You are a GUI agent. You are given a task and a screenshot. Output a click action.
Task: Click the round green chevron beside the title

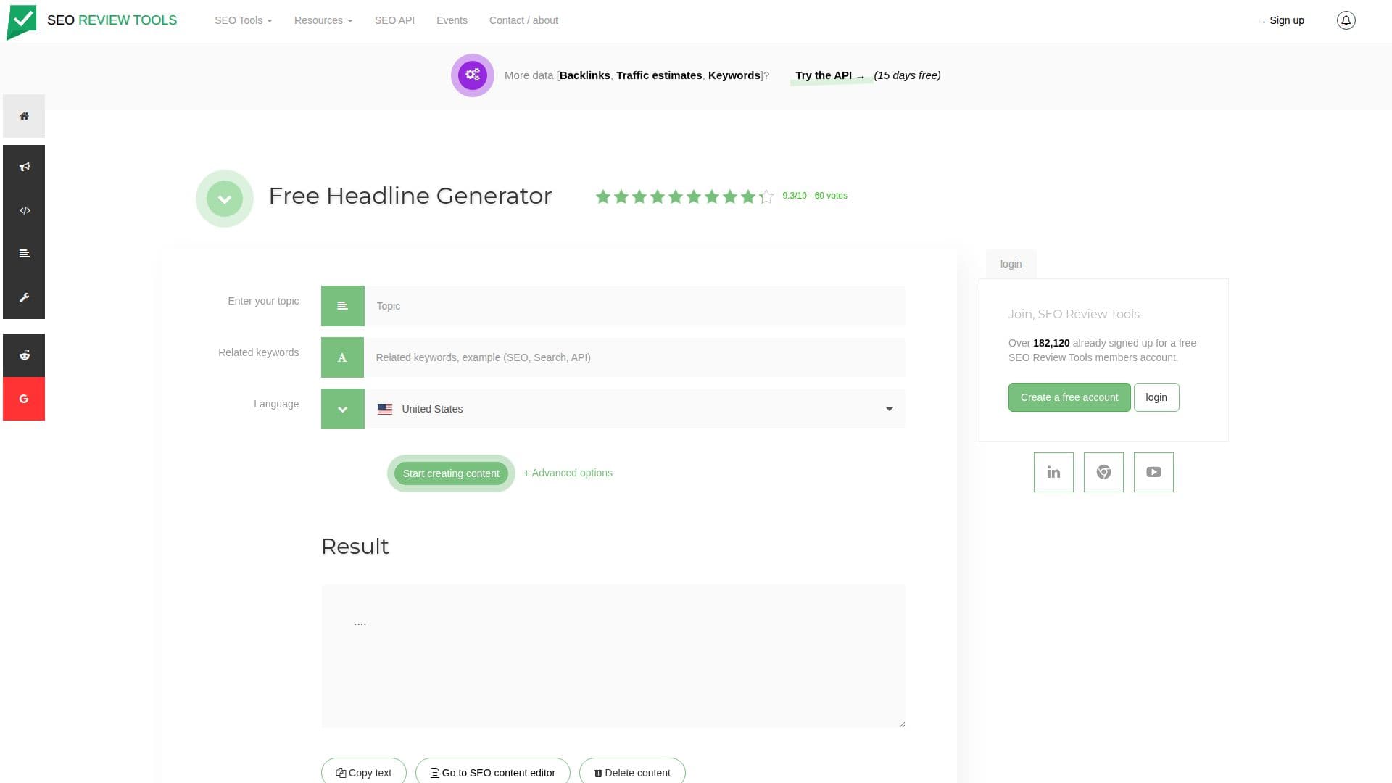tap(225, 199)
